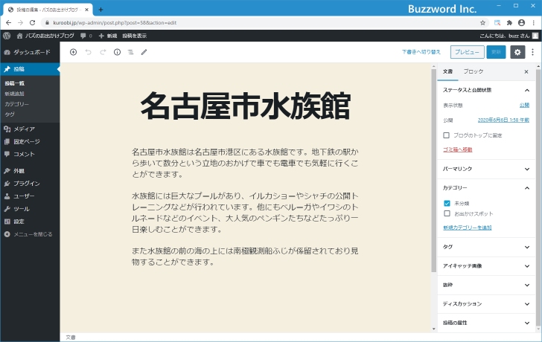Click the 文書 breadcrumb in footer
542x342 pixels.
pyautogui.click(x=71, y=338)
